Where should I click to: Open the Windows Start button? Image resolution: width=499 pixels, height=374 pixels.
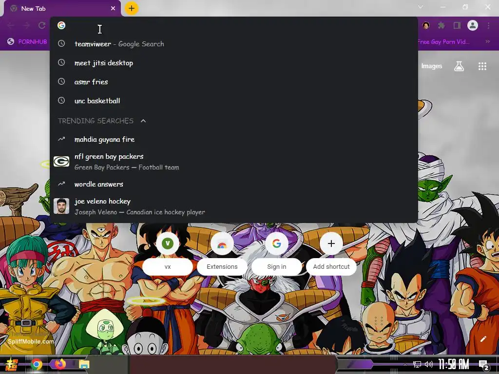[11, 364]
